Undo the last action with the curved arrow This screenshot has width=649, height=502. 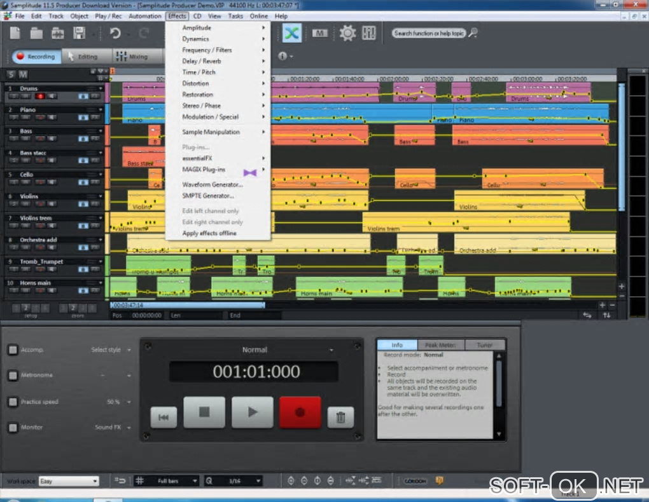click(115, 32)
